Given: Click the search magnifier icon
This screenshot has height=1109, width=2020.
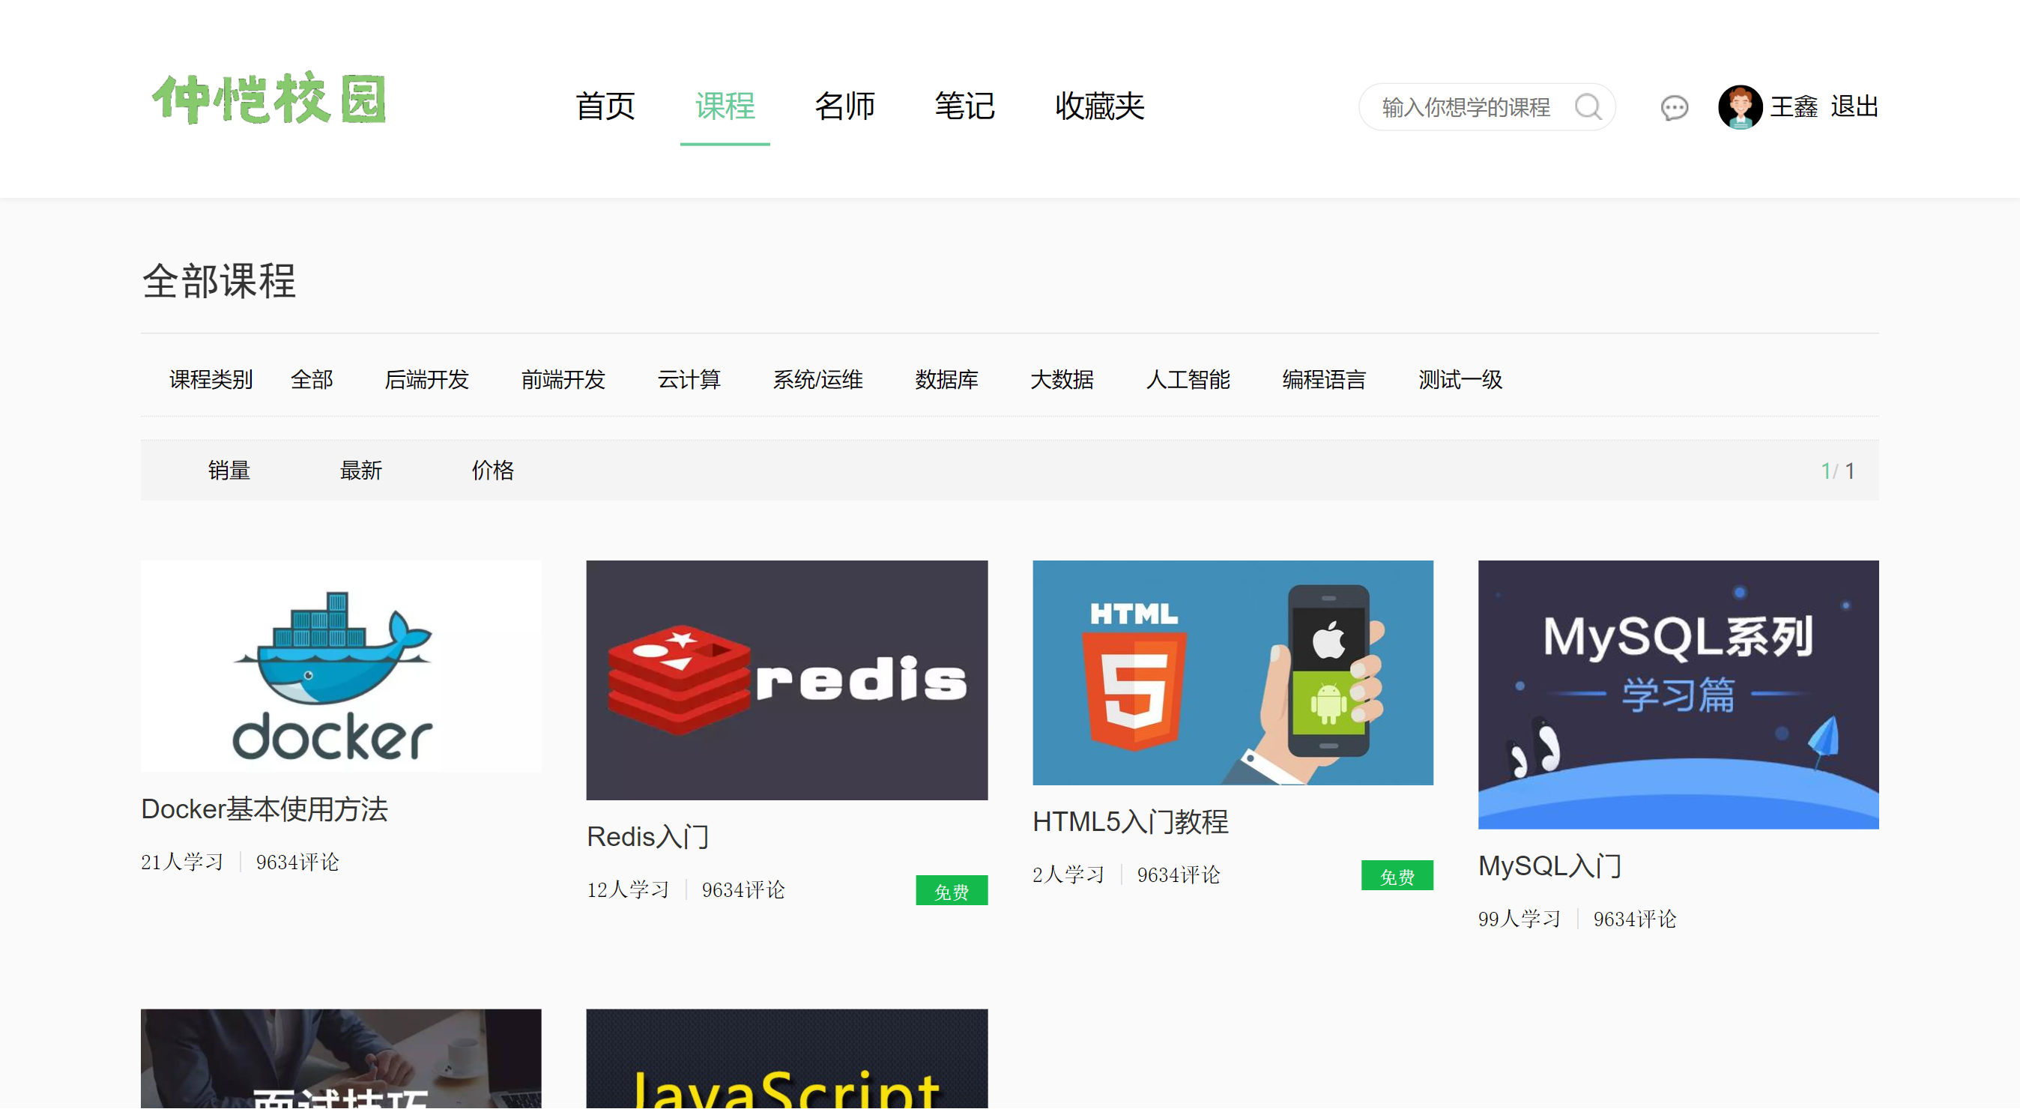Looking at the screenshot, I should pos(1588,106).
